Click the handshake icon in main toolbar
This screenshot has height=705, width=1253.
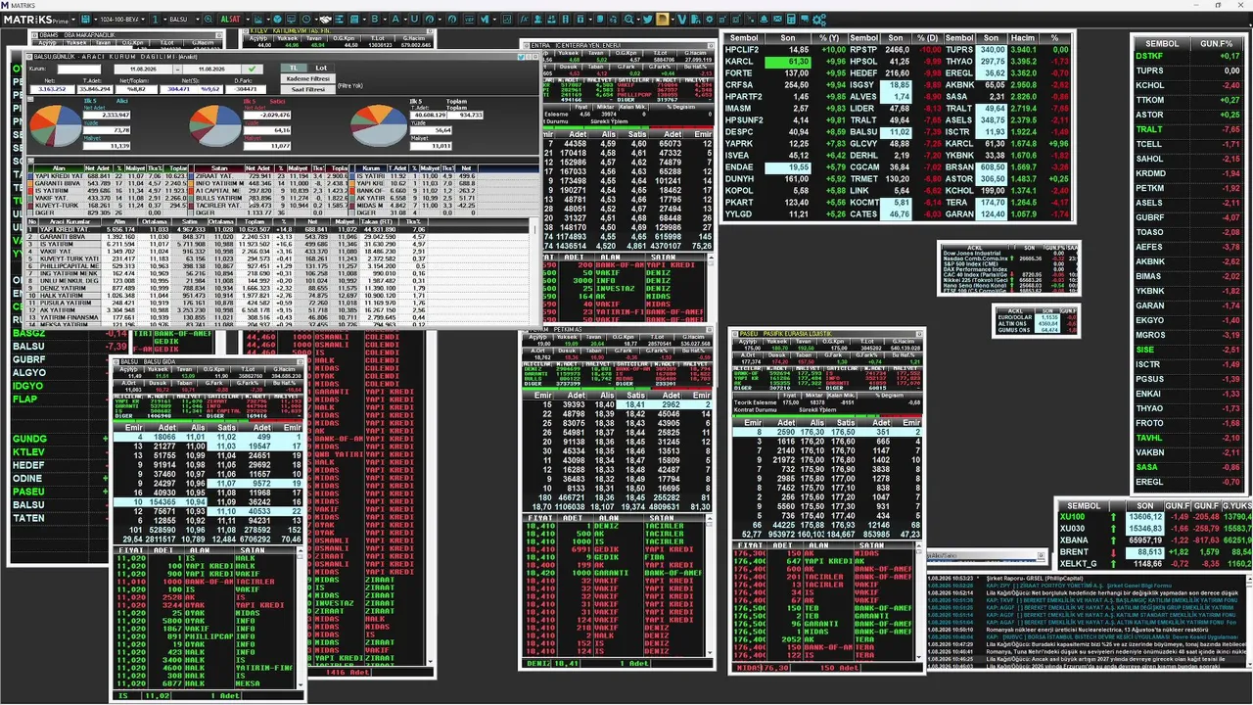click(325, 19)
